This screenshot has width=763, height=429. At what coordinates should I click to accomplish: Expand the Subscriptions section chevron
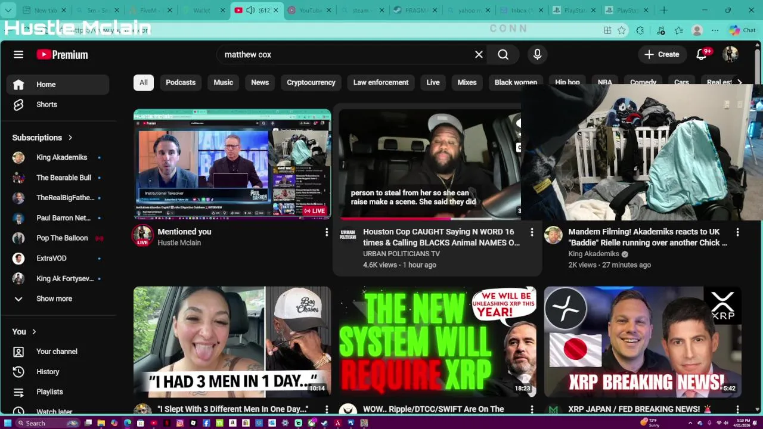pos(70,138)
